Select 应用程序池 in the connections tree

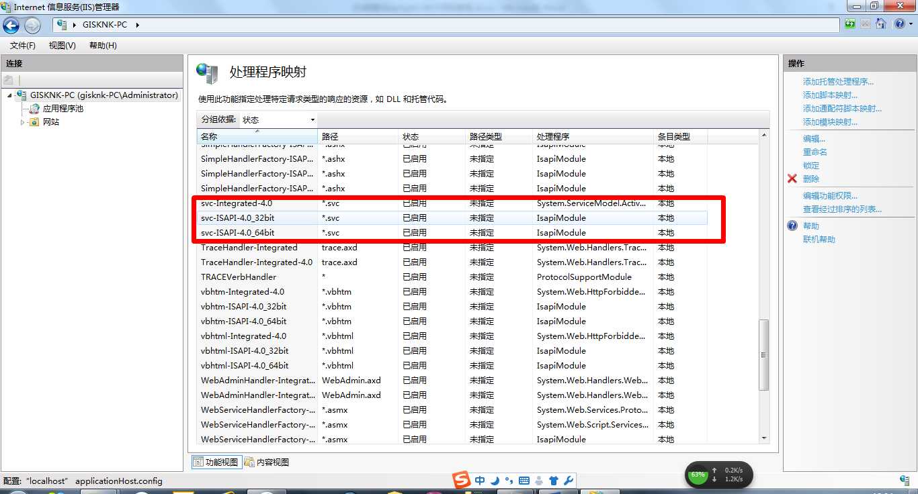pos(63,109)
